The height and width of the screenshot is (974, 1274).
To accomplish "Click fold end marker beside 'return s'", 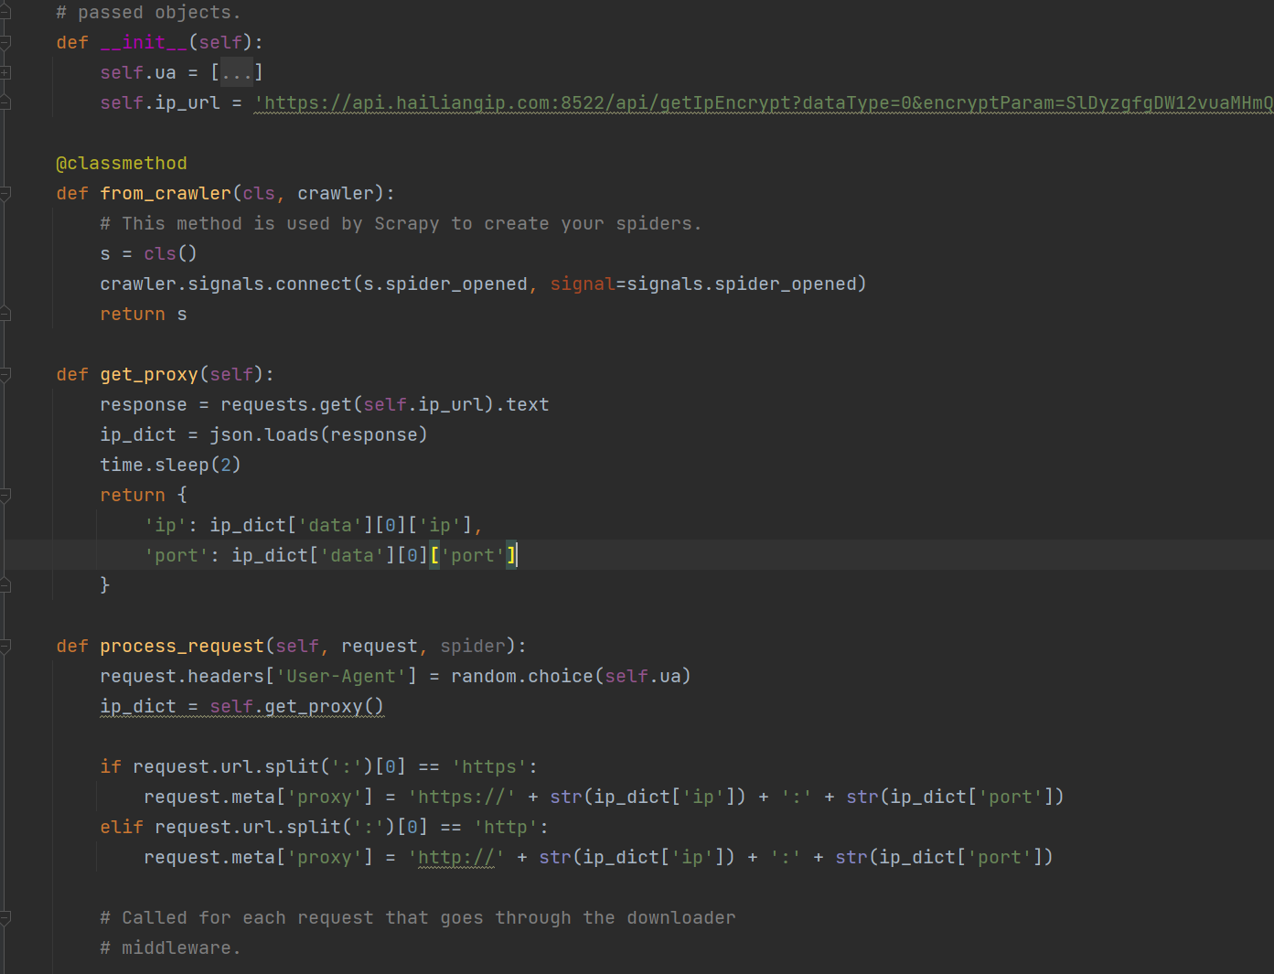I will pos(5,314).
